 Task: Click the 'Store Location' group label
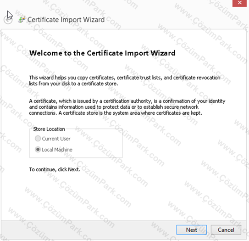49,129
